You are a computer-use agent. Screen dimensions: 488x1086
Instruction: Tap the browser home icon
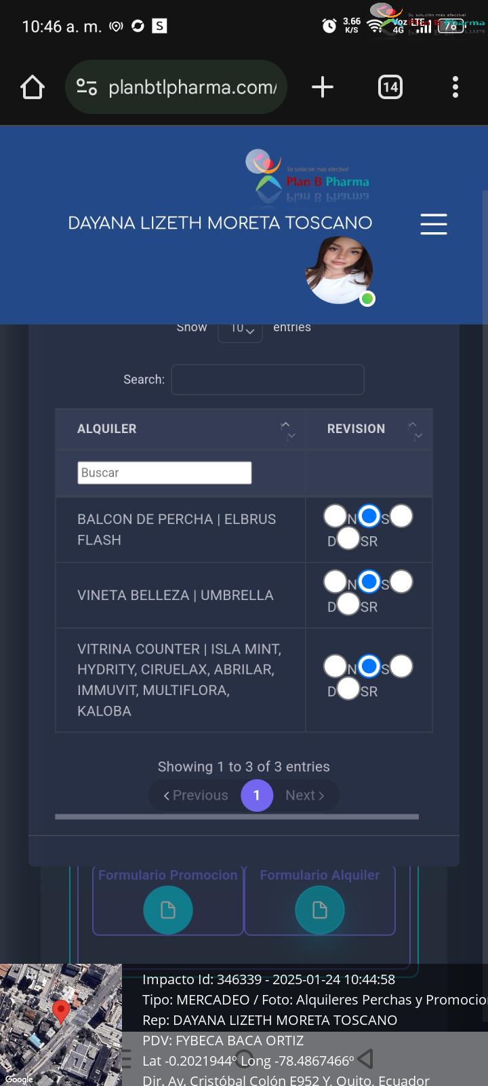tap(33, 87)
